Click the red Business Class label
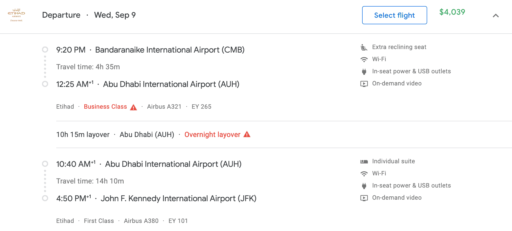512x231 pixels. click(x=105, y=107)
